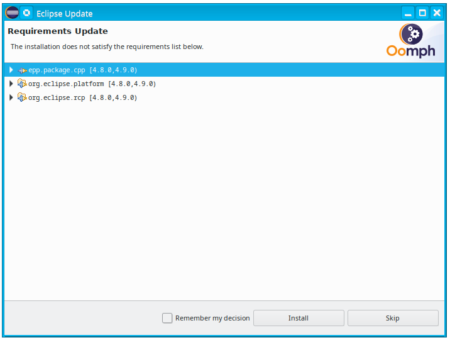Maximize the Eclipse Update window

coord(422,13)
